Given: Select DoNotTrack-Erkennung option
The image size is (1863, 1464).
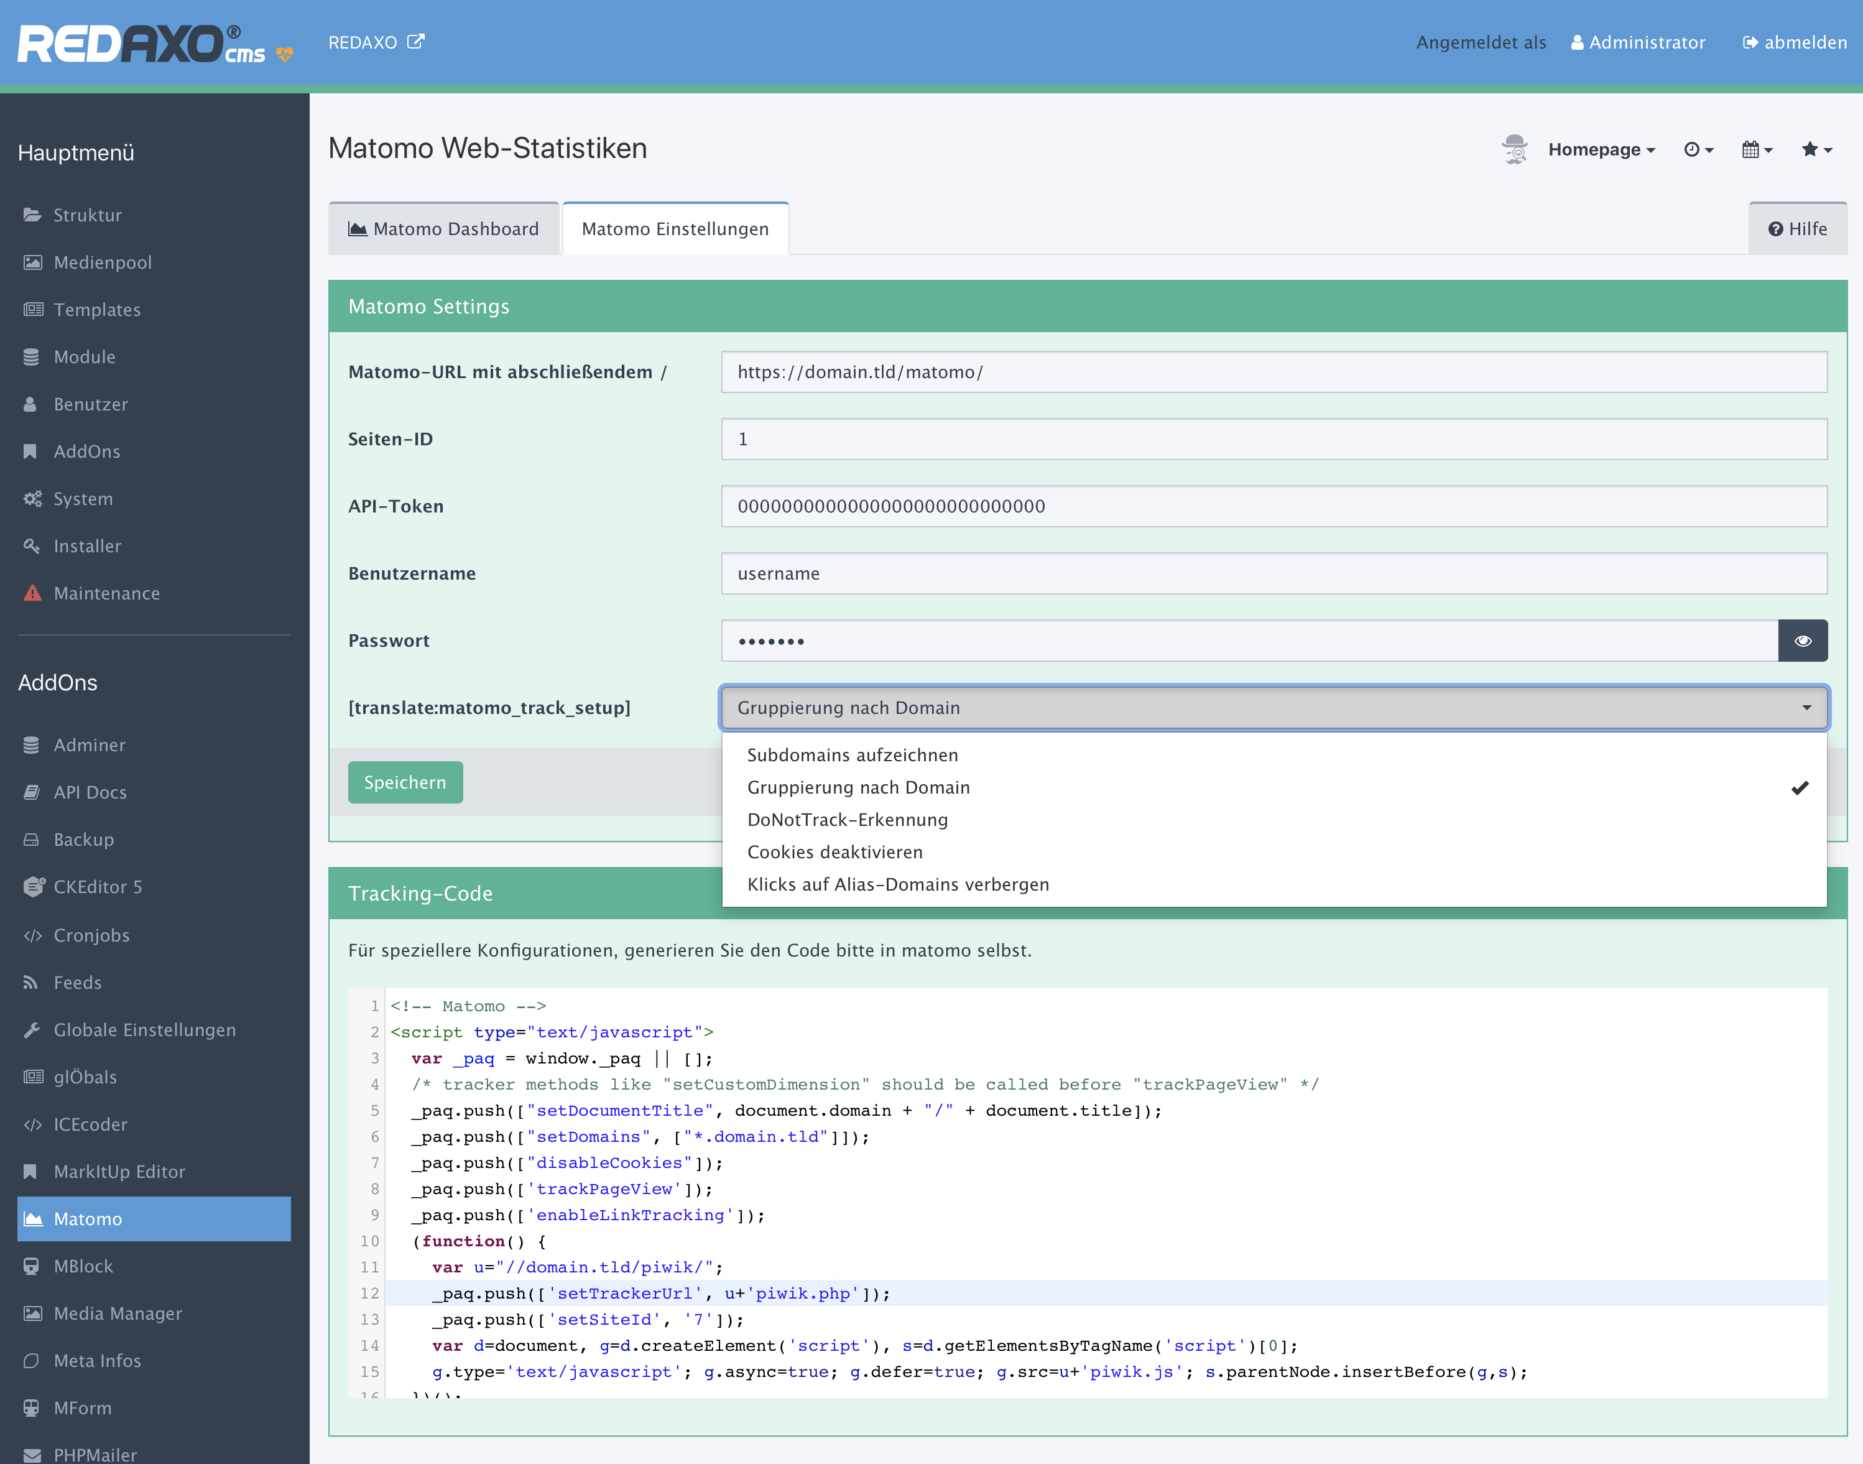Looking at the screenshot, I should pyautogui.click(x=847, y=820).
